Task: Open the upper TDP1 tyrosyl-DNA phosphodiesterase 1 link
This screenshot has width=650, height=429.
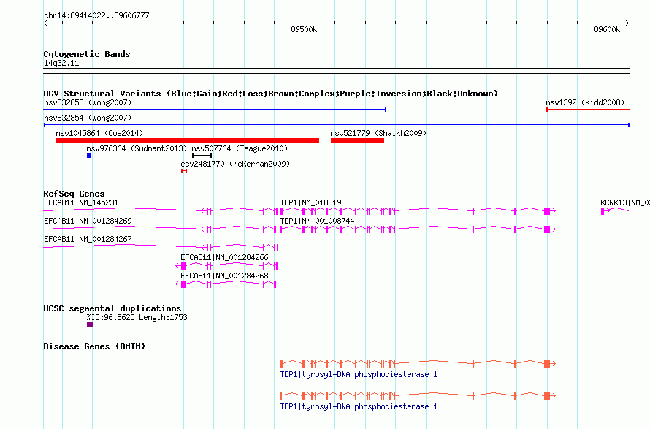Action: pyautogui.click(x=359, y=374)
